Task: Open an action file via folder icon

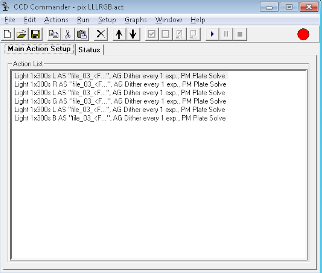Action: (21, 34)
